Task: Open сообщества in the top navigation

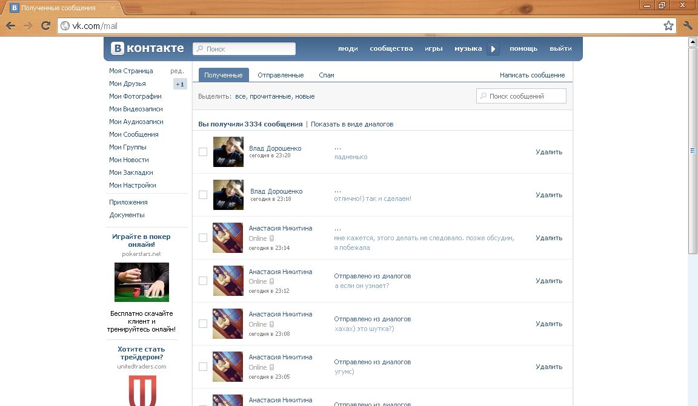Action: pos(391,48)
